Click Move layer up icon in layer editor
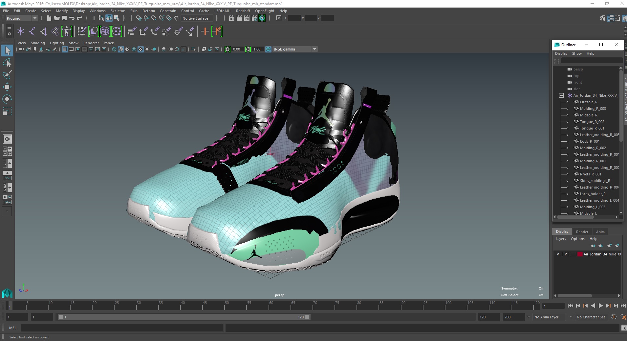Image resolution: width=627 pixels, height=341 pixels. point(593,246)
